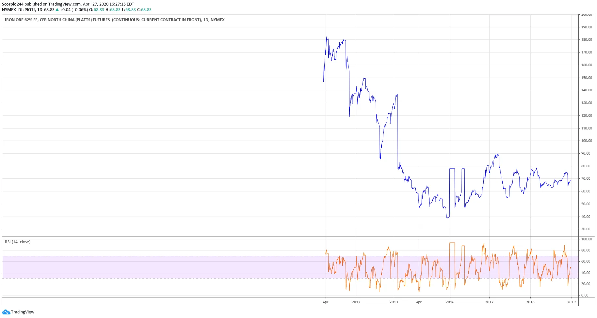Click the RSI 0.00 axis label
This screenshot has height=318, width=597.
tap(585, 295)
